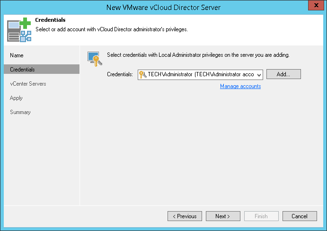Viewport: 327px width, 231px height.
Task: Open the Manage accounts link
Action: 240,86
